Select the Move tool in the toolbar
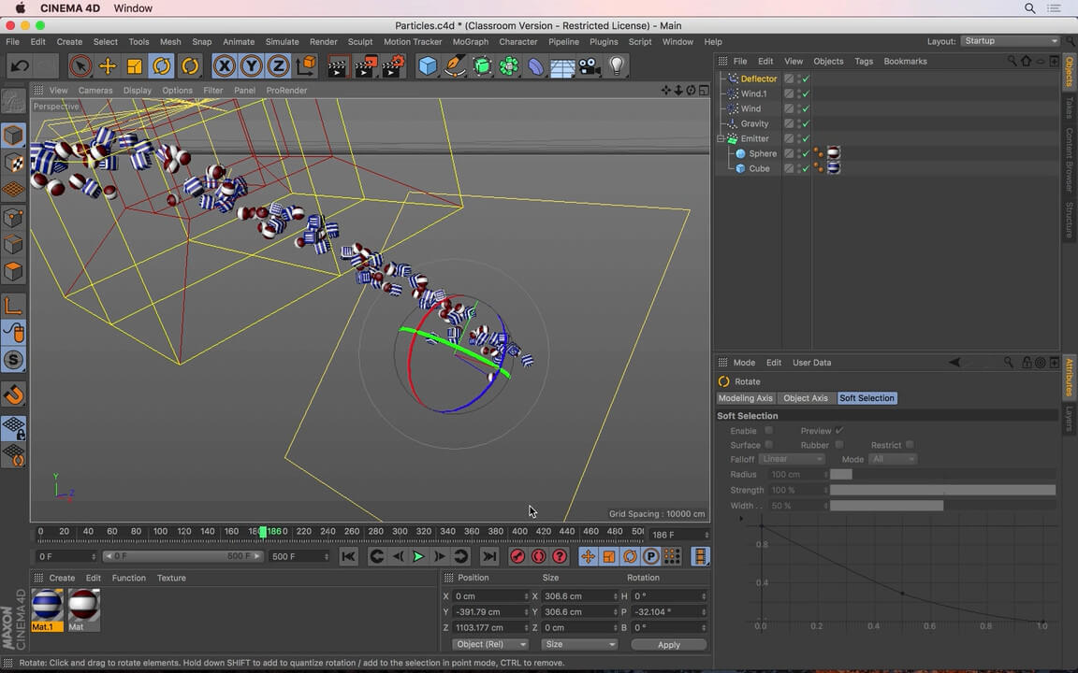Viewport: 1078px width, 673px height. pyautogui.click(x=107, y=65)
